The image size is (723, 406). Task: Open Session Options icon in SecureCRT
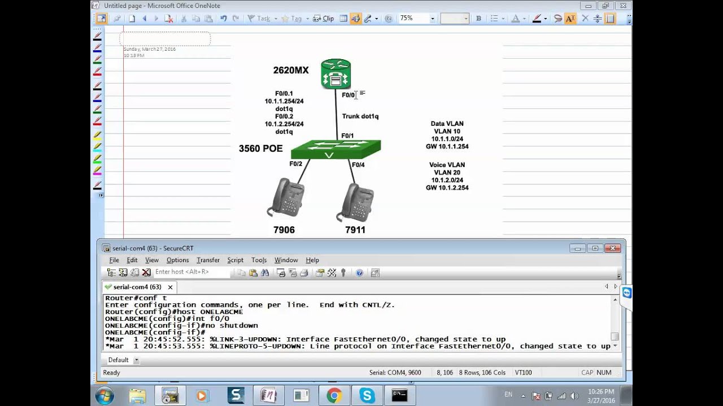click(320, 272)
